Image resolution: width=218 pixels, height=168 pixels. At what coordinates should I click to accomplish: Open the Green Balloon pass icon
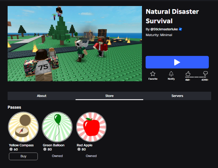tap(57, 127)
